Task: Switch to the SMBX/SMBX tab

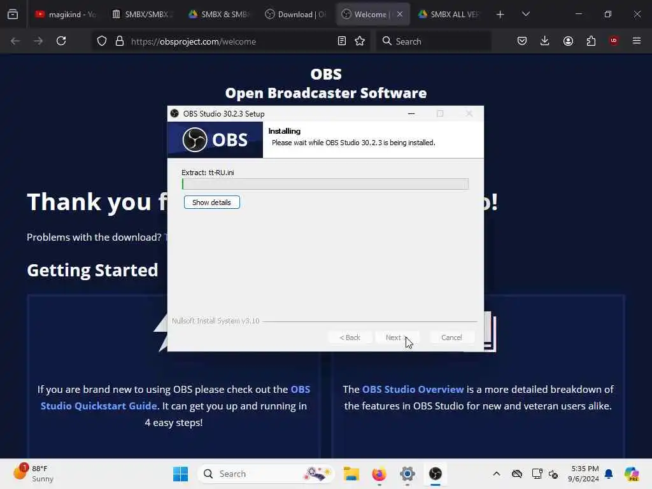Action: [x=142, y=14]
